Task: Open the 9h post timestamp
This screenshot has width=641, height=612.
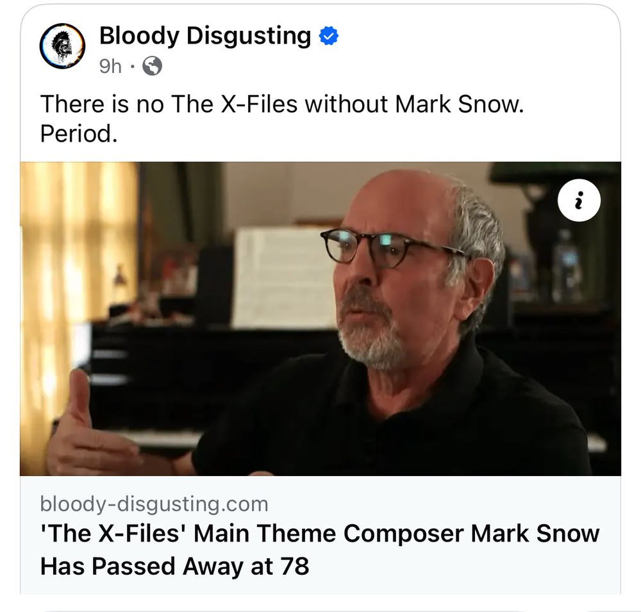Action: [110, 66]
